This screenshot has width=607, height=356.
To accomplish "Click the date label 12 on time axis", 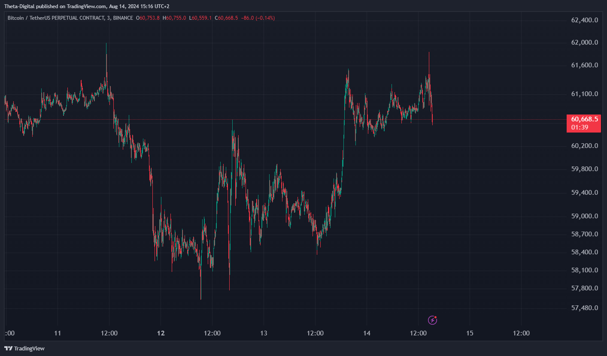I will pos(161,333).
